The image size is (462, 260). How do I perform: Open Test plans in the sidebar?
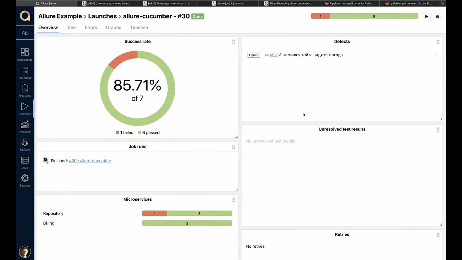tap(25, 91)
